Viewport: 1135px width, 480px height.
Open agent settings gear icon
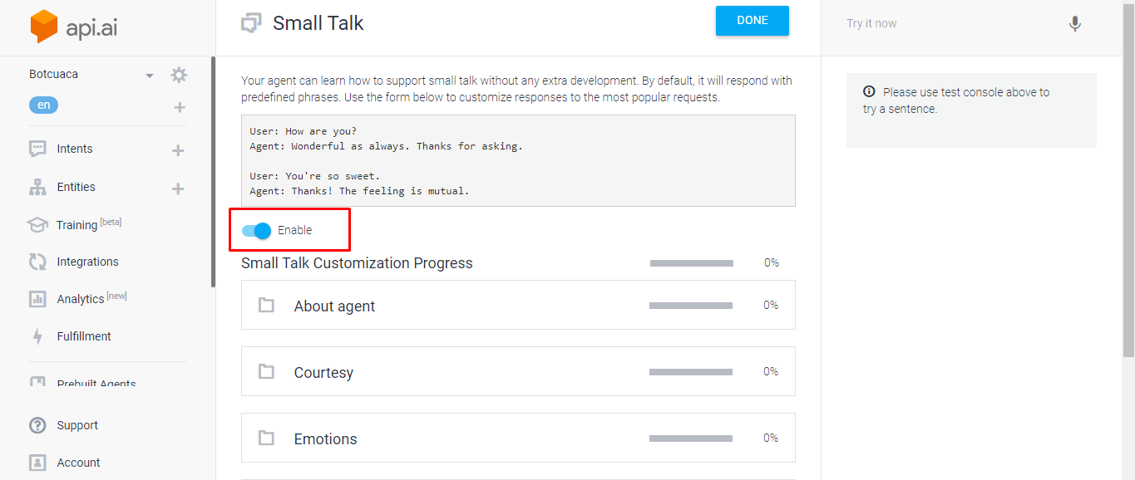(179, 75)
